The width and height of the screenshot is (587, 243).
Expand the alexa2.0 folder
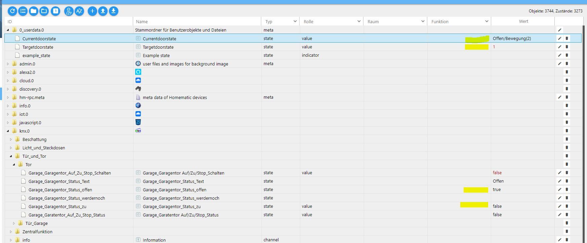pos(8,72)
